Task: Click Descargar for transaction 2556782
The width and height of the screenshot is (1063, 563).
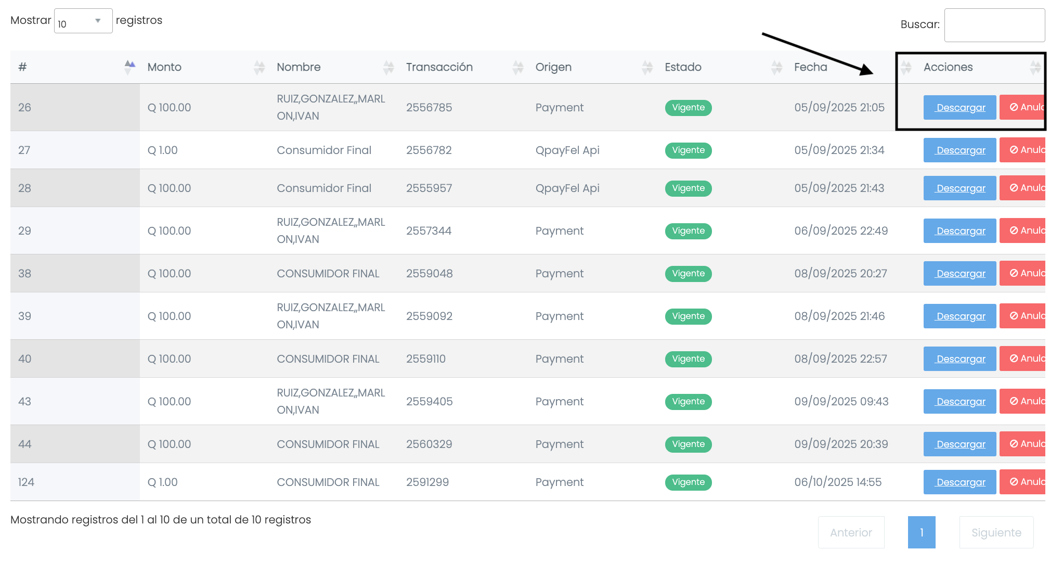Action: click(x=960, y=150)
